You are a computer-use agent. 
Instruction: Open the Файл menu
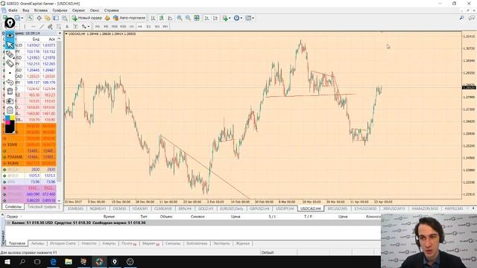(13, 10)
